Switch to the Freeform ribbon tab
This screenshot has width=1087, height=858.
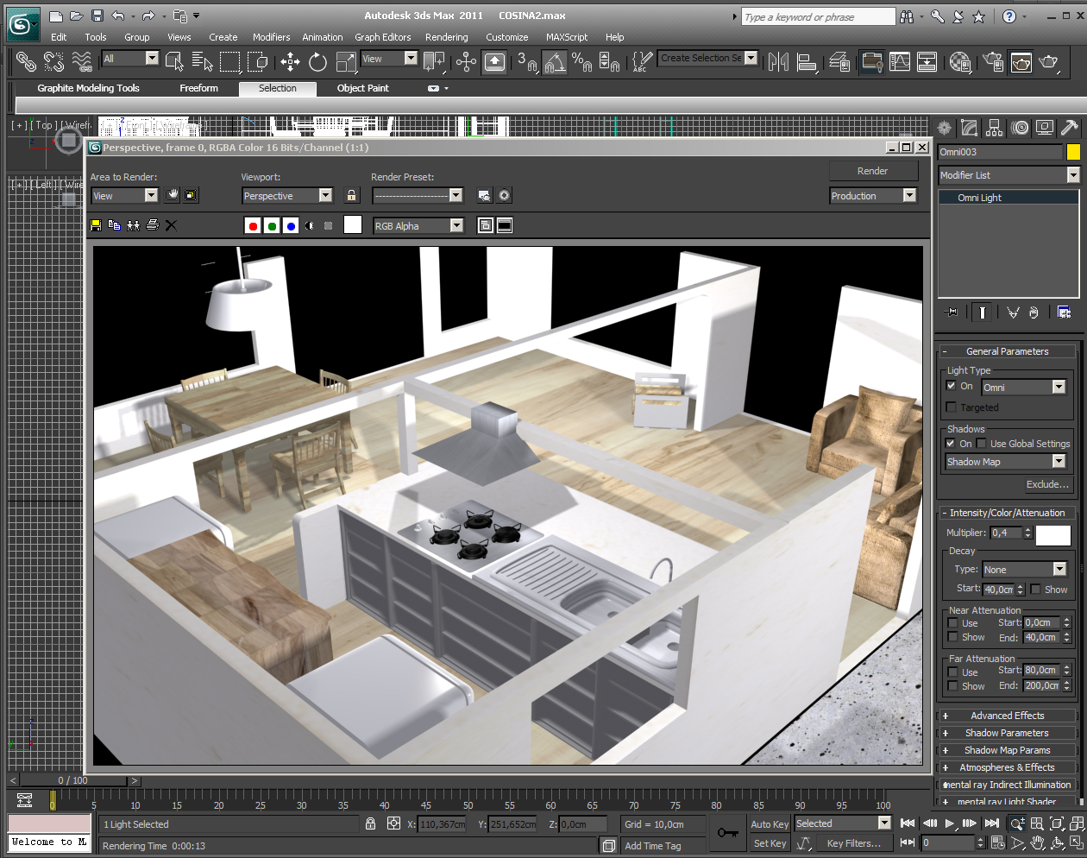click(x=198, y=88)
